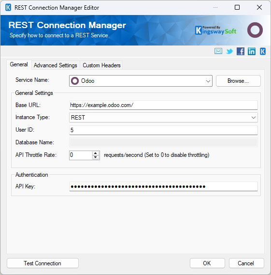The height and width of the screenshot is (275, 271).
Task: Click the KingswaySoft K icon beside LinkedIn
Action: tap(263, 51)
